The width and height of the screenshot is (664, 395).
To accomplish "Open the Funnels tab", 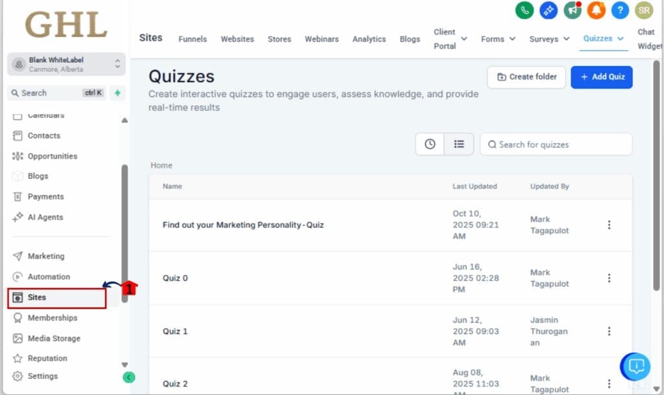I will (193, 39).
